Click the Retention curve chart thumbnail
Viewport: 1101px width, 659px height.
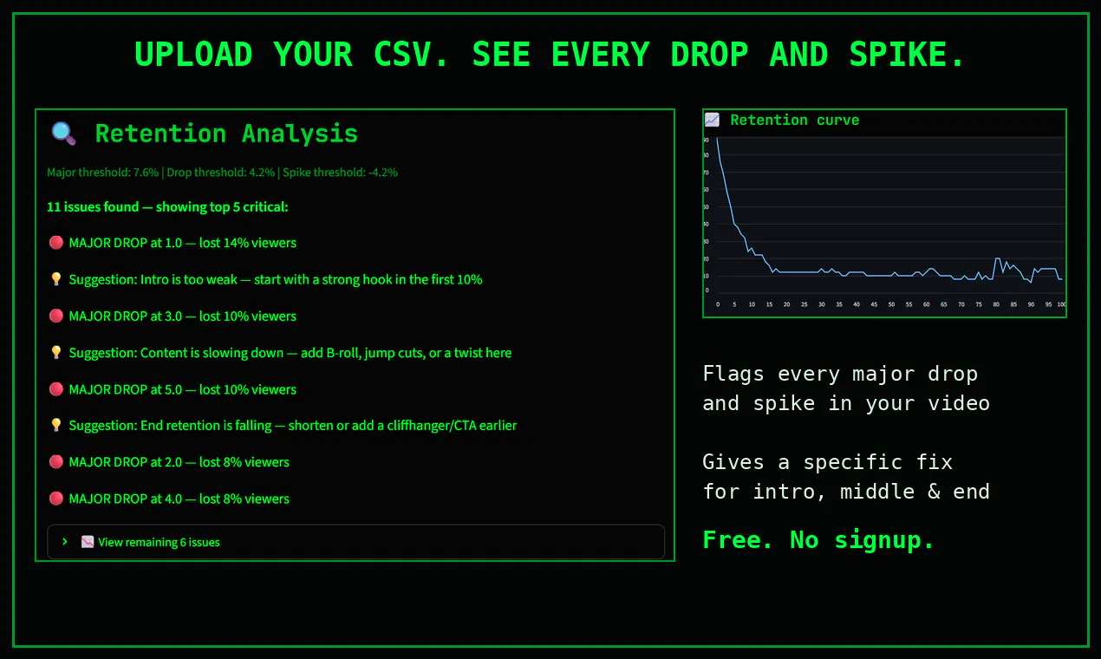[884, 225]
